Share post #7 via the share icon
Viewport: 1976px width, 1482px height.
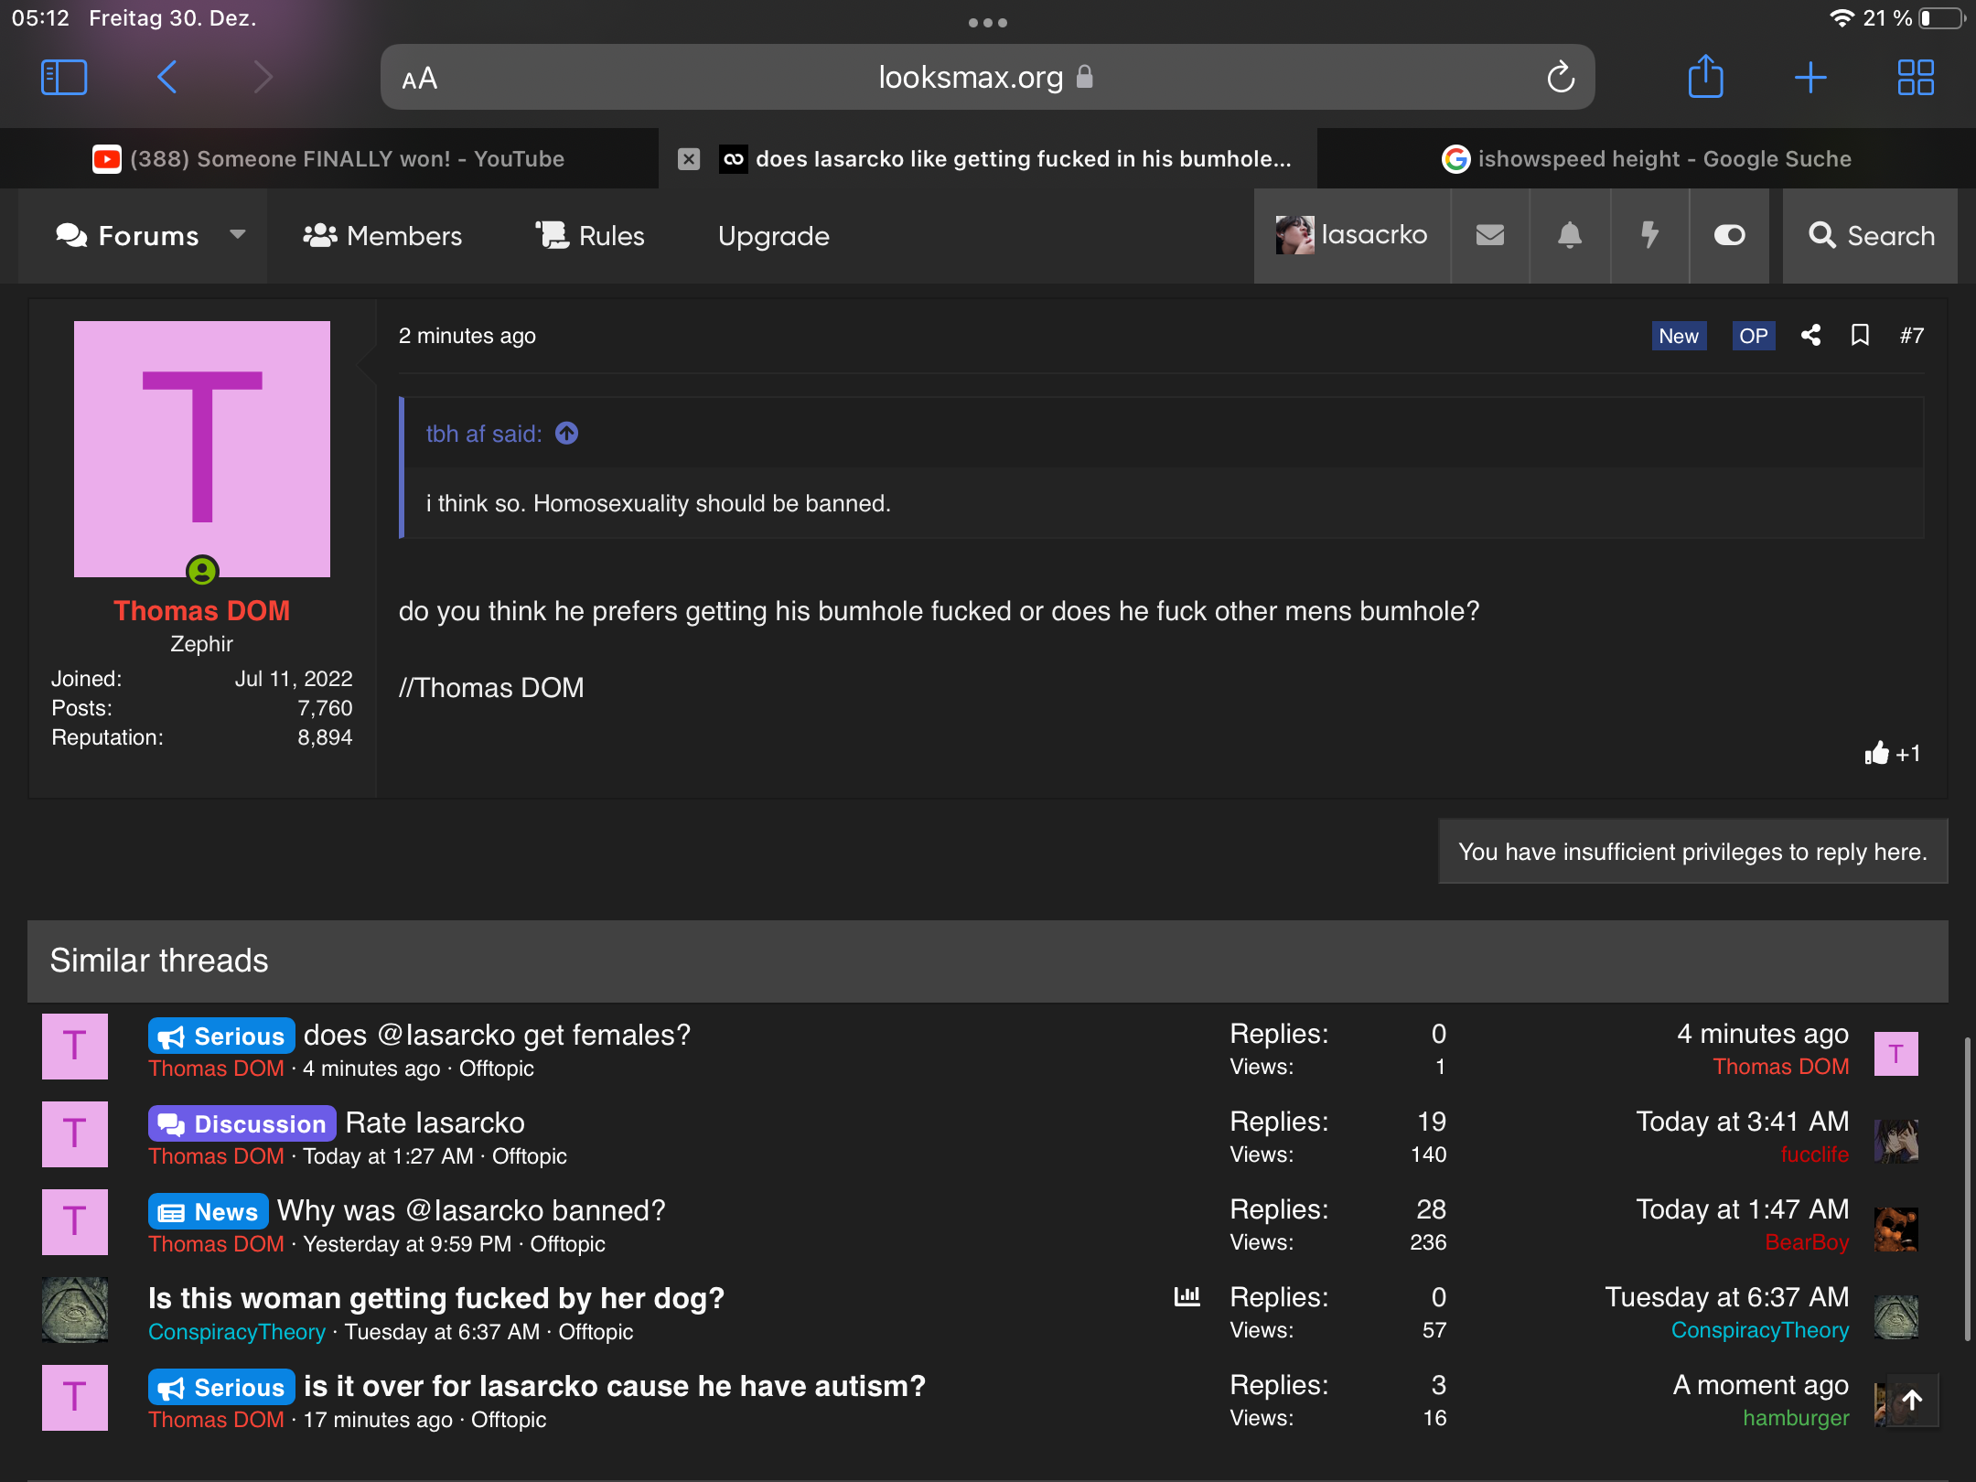click(1810, 335)
